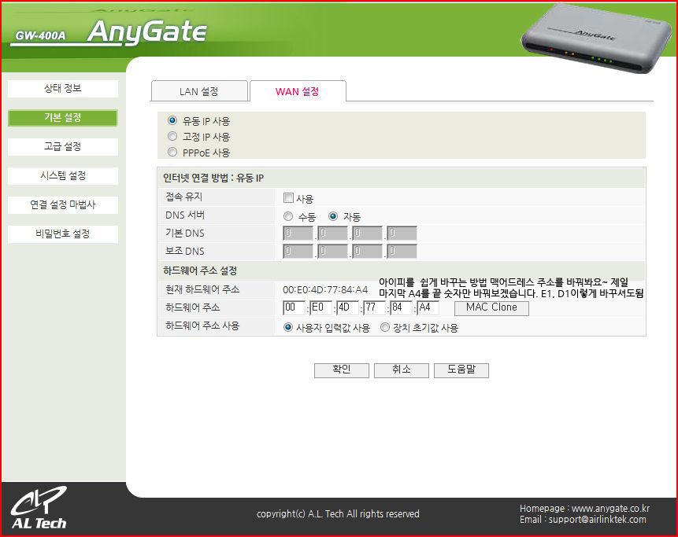Click support@airlinktek.com email text
The image size is (678, 537).
pyautogui.click(x=598, y=519)
